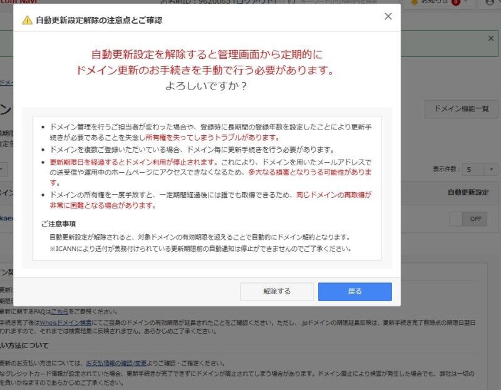
Task: Dismiss the green notification banner
Action: (491, 38)
